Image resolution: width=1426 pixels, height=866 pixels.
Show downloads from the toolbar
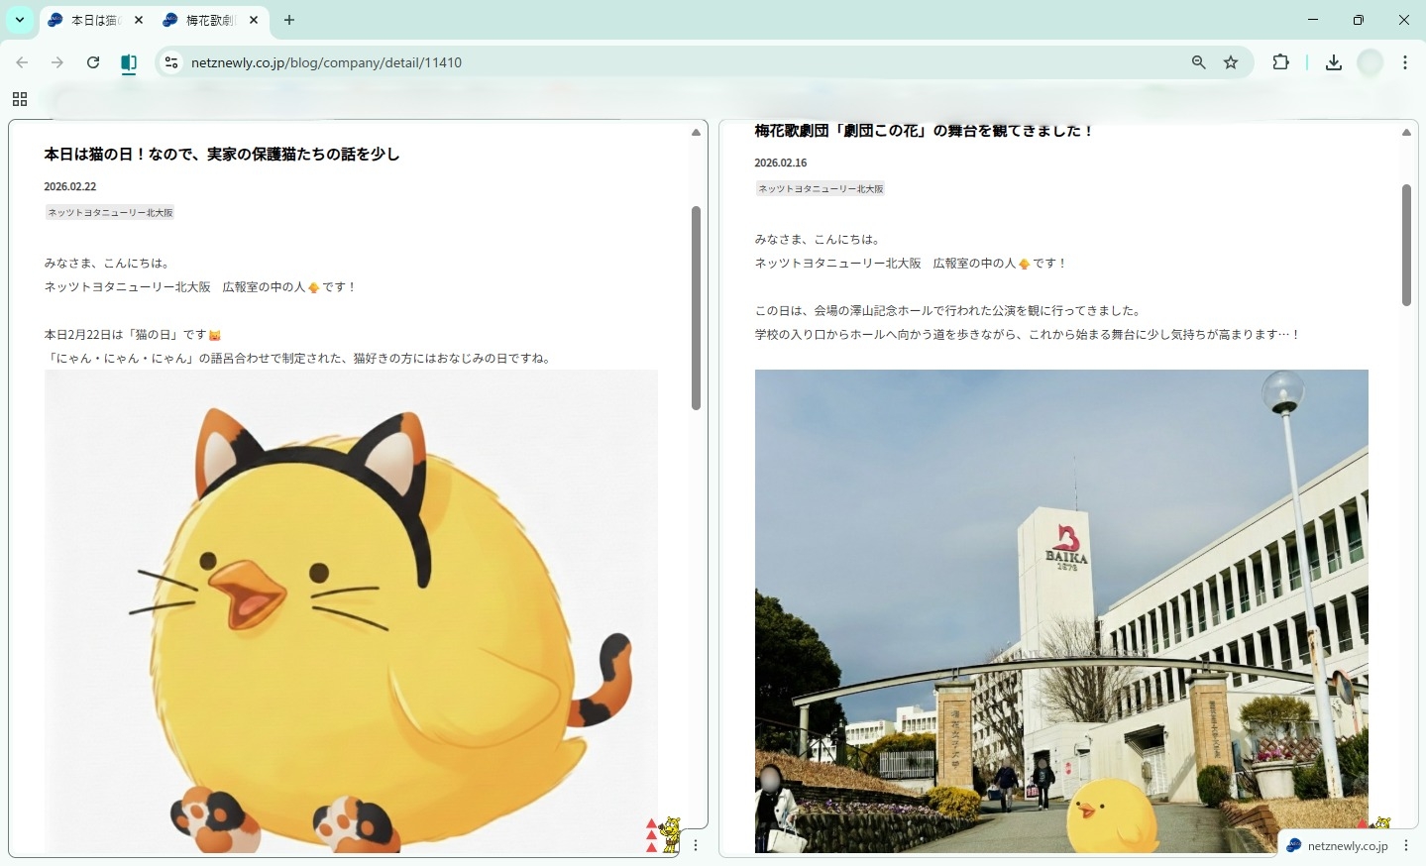(x=1334, y=62)
